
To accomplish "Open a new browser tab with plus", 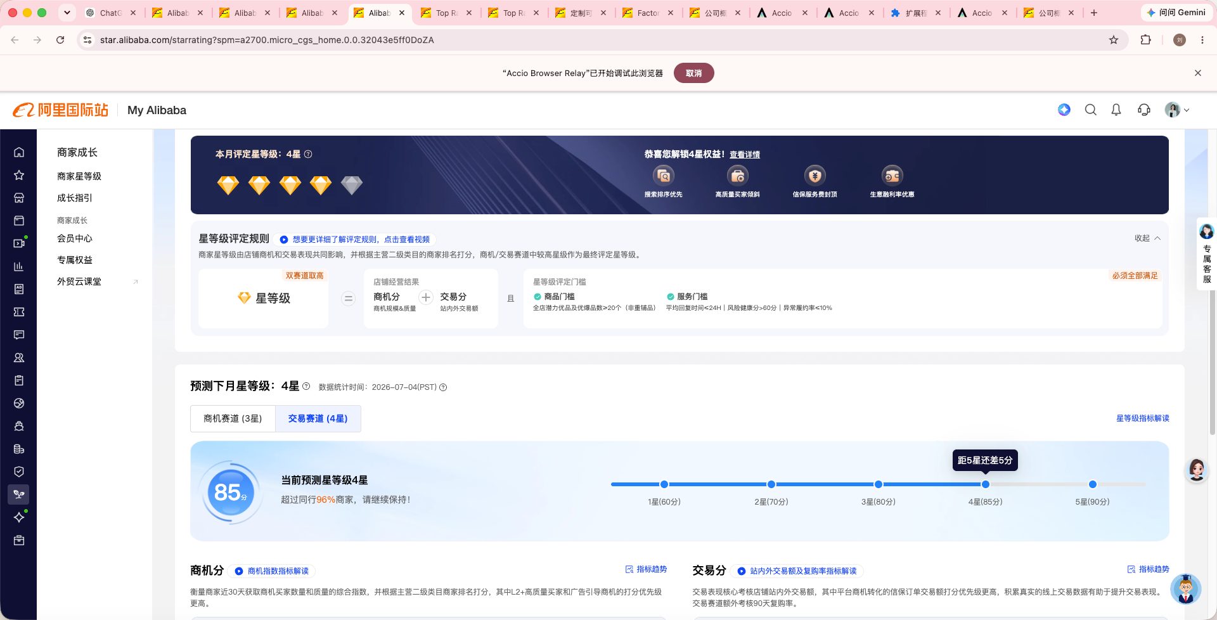I will click(x=1094, y=13).
